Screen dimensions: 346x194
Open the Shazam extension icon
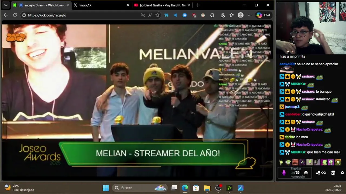[185, 15]
